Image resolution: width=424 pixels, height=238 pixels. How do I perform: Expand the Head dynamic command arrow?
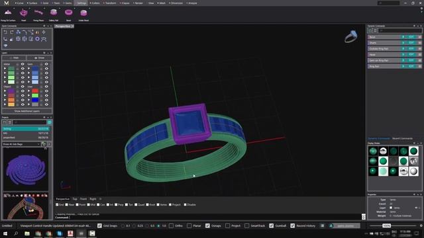click(403, 54)
